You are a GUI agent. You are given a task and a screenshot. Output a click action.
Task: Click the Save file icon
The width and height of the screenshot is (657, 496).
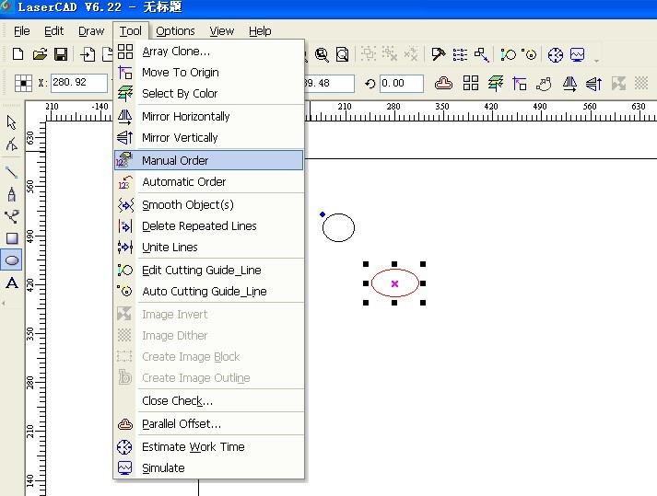60,55
